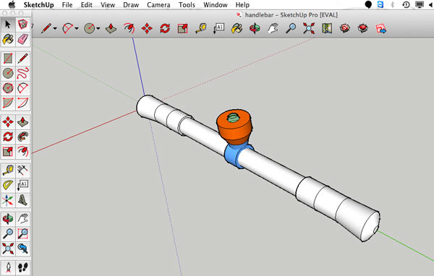
Task: Click the Text tool in the top toolbar
Action: point(218,28)
